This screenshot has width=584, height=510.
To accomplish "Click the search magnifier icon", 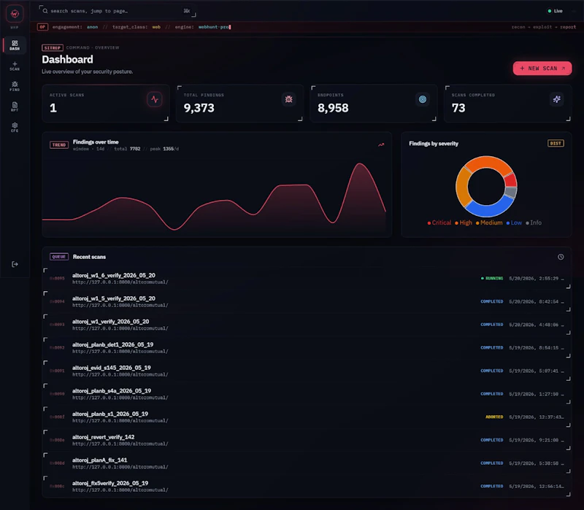I will (45, 11).
